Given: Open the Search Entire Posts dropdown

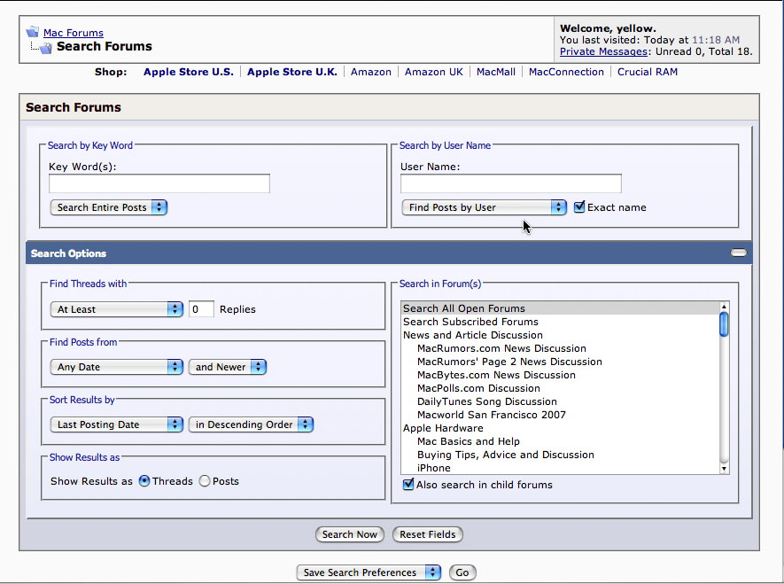Looking at the screenshot, I should tap(108, 207).
